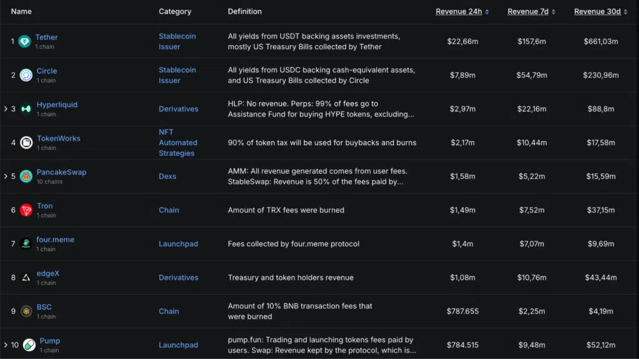Expand PancakeSwap to show its 10 chains
This screenshot has height=359, width=639.
click(x=5, y=176)
